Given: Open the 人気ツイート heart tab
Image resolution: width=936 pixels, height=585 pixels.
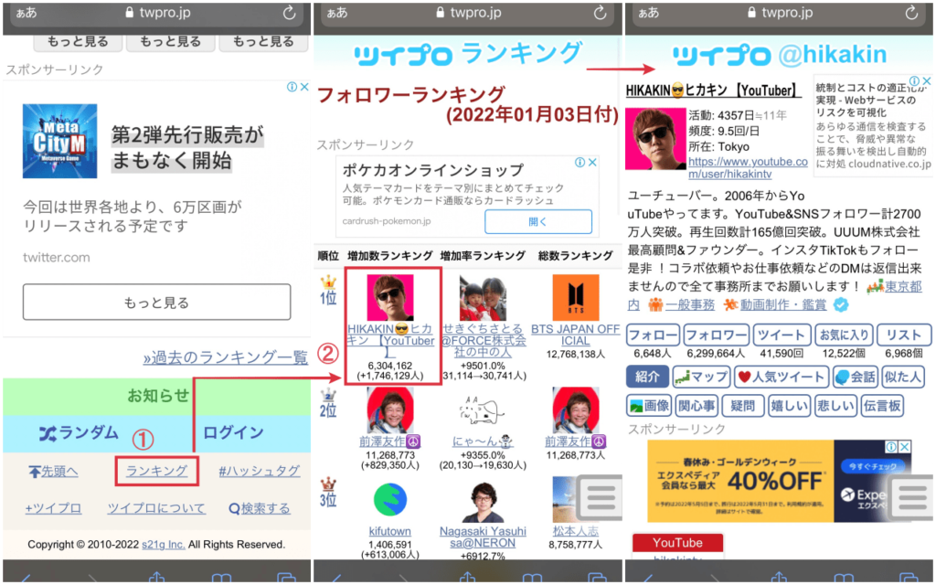Looking at the screenshot, I should click(782, 376).
